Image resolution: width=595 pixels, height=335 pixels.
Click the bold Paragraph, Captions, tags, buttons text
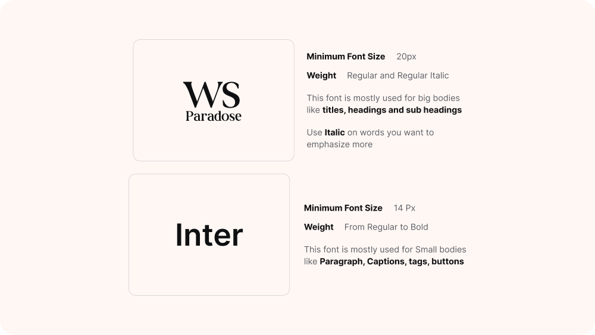392,261
